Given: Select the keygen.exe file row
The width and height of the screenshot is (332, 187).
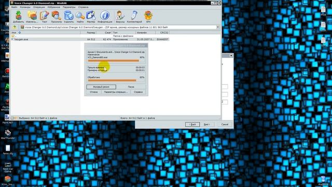Looking at the screenshot, I should tap(90, 39).
